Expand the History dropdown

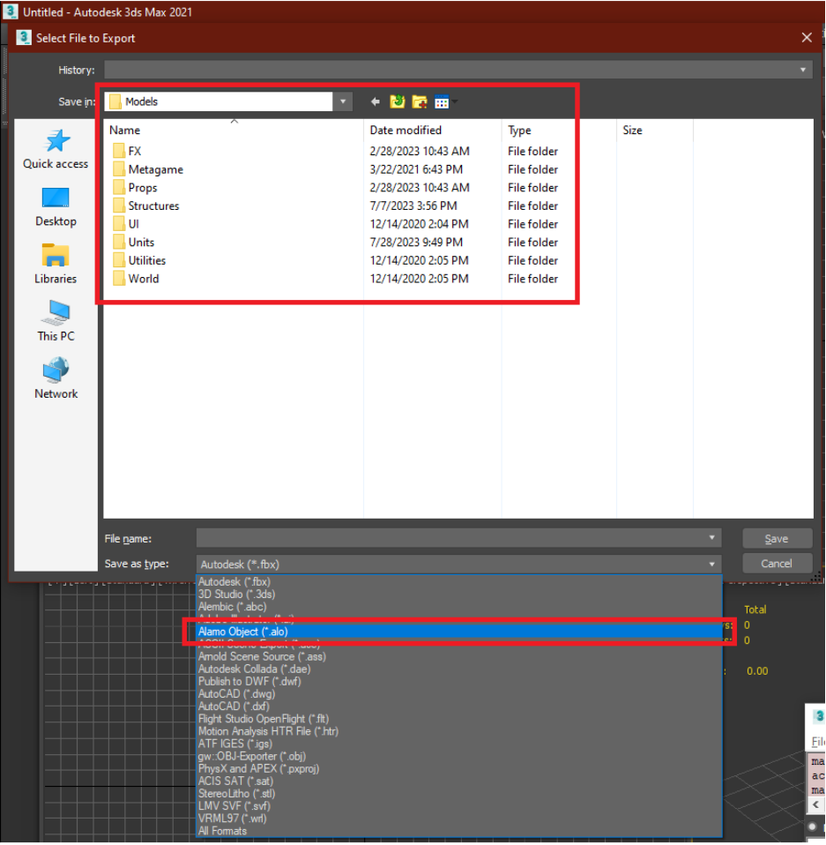click(x=803, y=71)
